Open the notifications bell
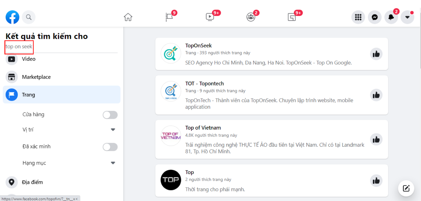Image resolution: width=421 pixels, height=201 pixels. tap(391, 17)
